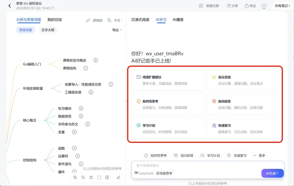
Task: Switch to 沉浸式阅读 tab
Action: [140, 20]
